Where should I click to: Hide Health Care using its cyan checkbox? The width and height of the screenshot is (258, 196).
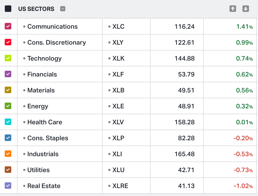coord(8,122)
